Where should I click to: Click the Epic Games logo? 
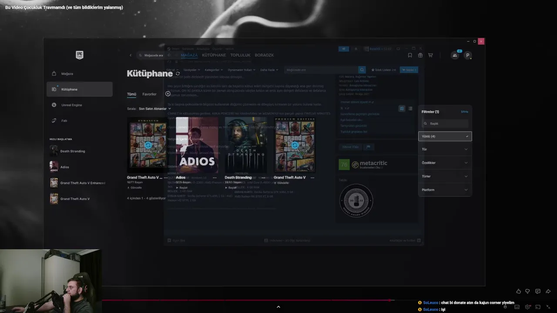point(79,55)
